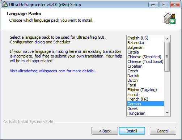Pick Catala from the list

click(x=145, y=52)
